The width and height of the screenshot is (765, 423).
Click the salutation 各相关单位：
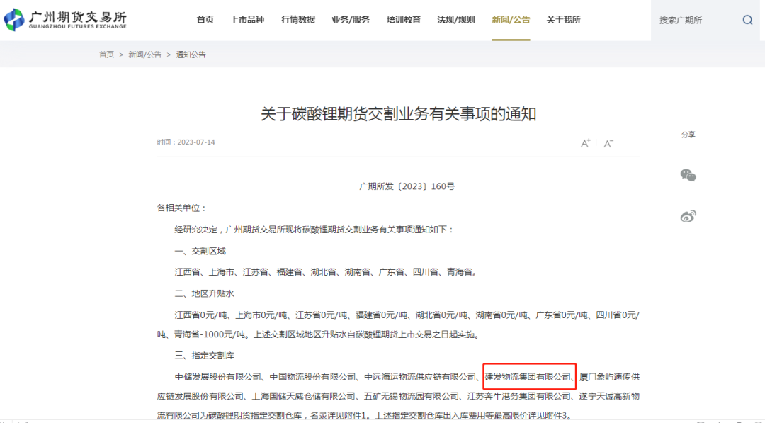pyautogui.click(x=182, y=208)
